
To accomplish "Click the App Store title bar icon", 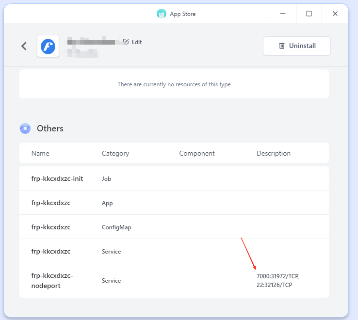I will tap(161, 14).
